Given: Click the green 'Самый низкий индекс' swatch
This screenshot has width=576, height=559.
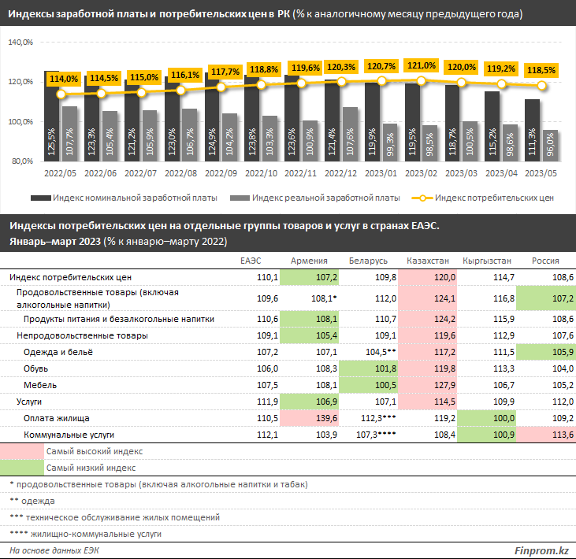Looking at the screenshot, I should coord(22,468).
